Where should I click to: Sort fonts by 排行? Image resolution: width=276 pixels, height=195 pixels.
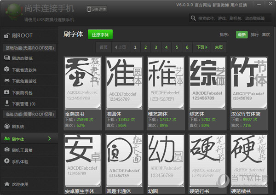(255, 34)
